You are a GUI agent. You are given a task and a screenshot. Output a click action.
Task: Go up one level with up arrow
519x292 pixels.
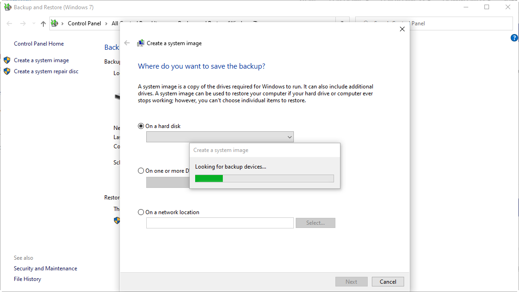coord(43,23)
